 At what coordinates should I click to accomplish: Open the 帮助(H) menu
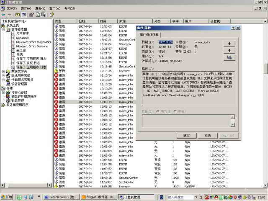point(70,8)
